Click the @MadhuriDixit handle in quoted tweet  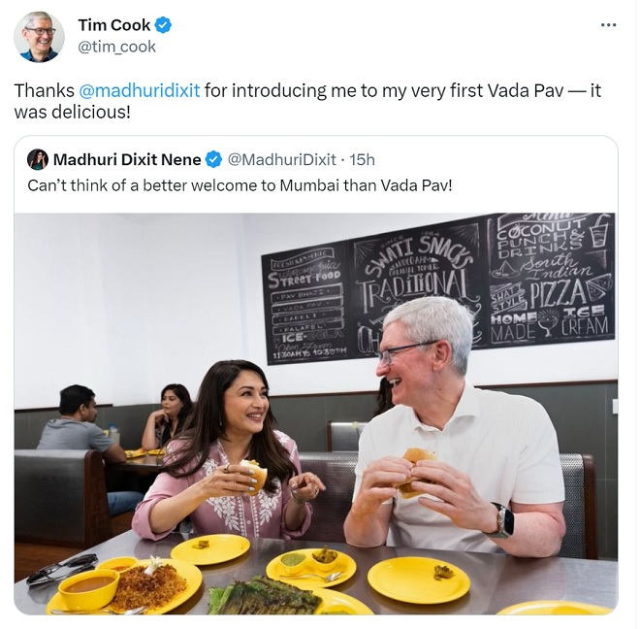click(281, 159)
